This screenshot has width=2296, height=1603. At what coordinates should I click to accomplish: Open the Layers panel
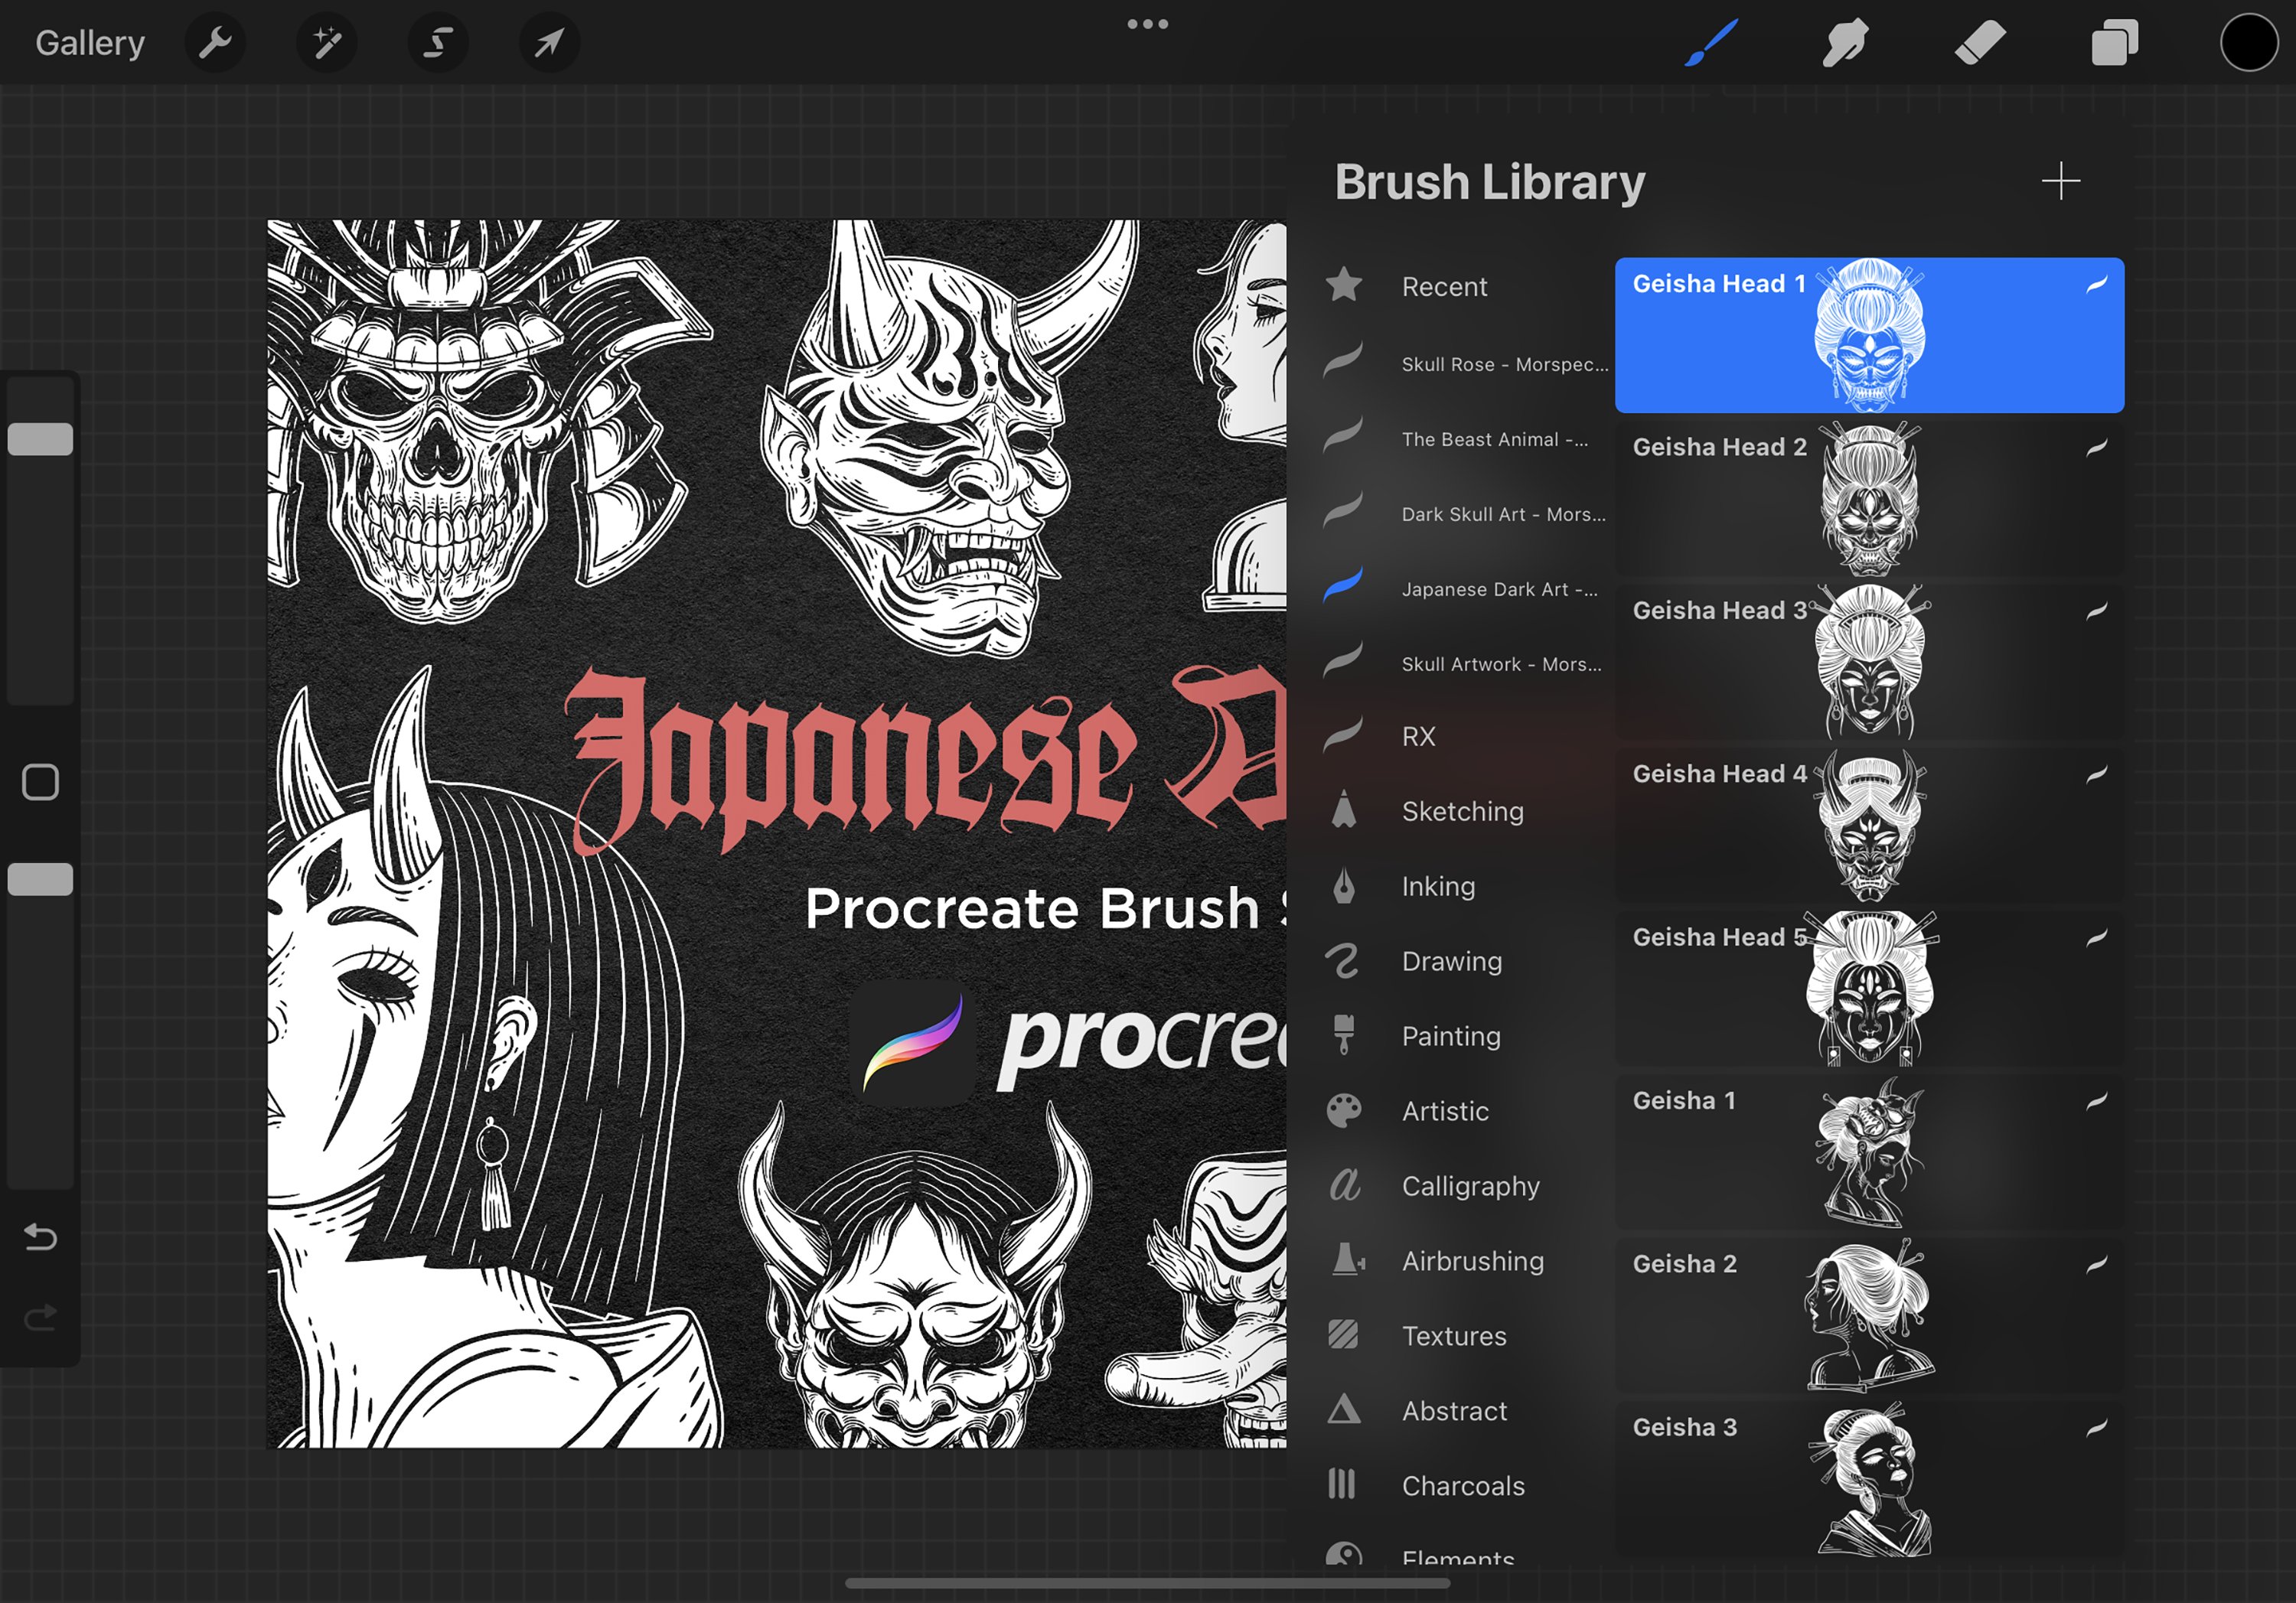pyautogui.click(x=2114, y=43)
